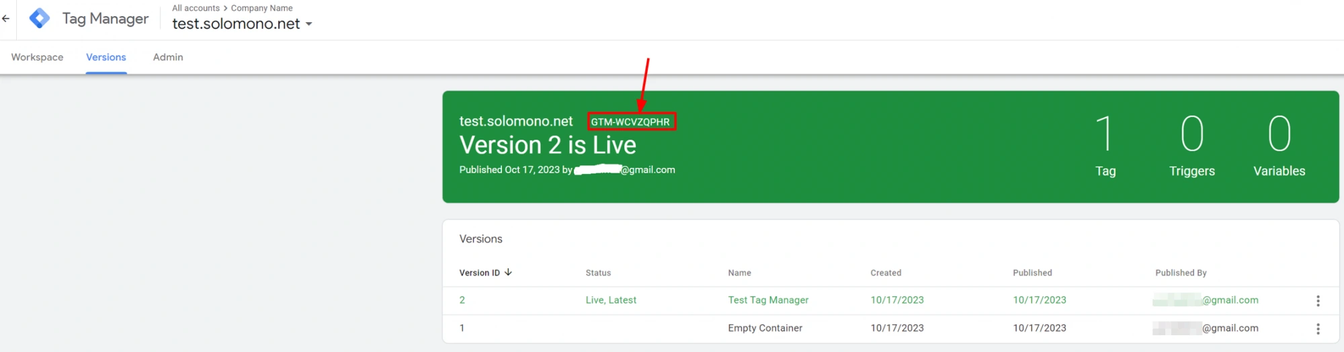The height and width of the screenshot is (352, 1344).
Task: Expand the test.solomono.net container dropdown
Action: [308, 24]
